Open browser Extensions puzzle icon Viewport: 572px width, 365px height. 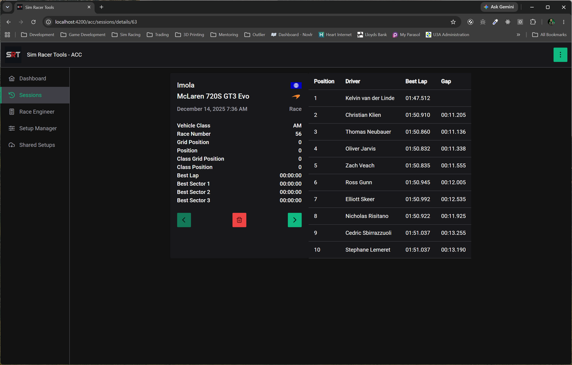[532, 22]
